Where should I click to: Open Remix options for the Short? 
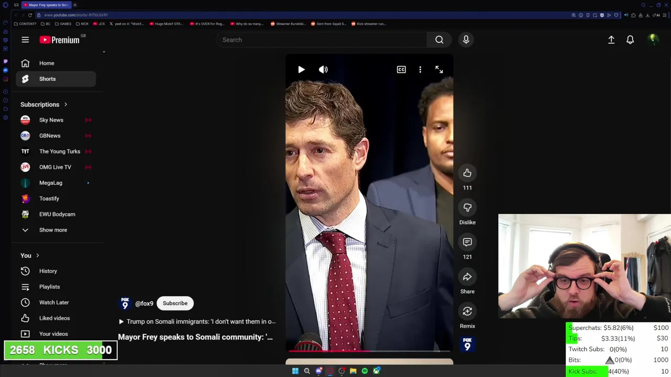click(x=467, y=312)
